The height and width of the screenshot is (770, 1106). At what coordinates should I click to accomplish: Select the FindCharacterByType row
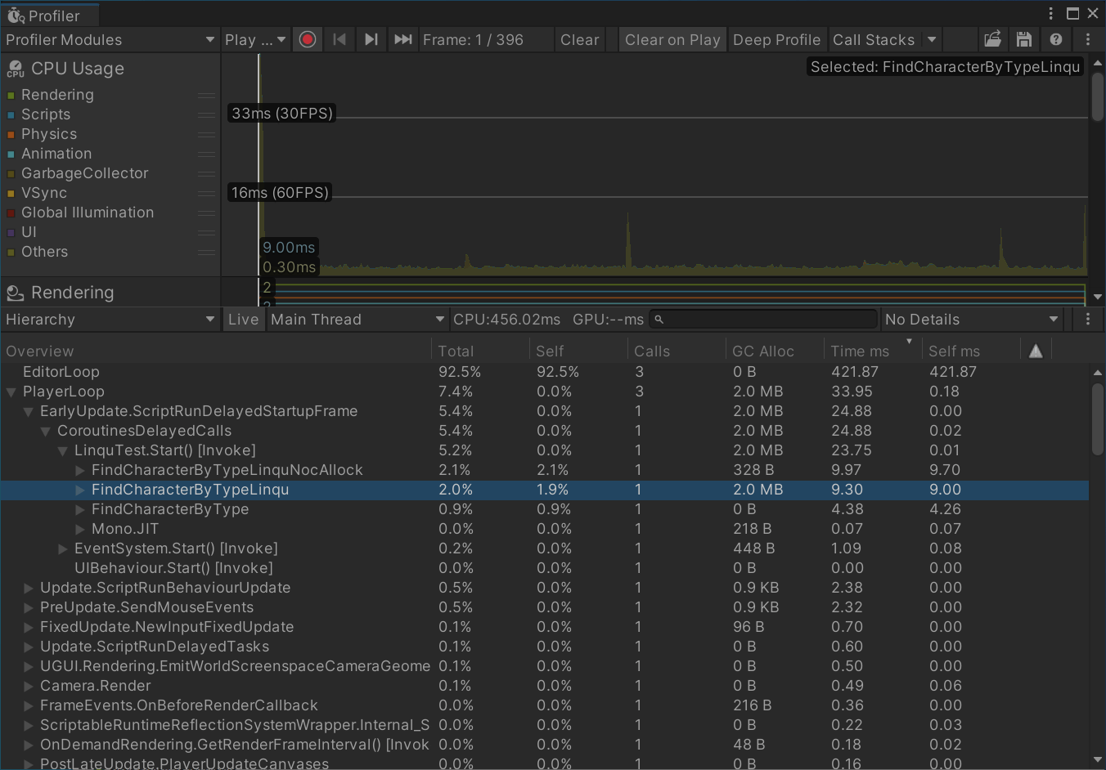[545, 509]
